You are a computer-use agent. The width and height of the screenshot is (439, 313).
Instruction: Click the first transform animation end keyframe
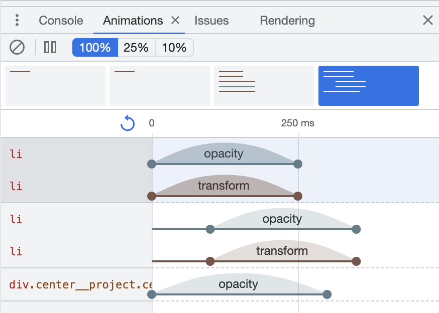pyautogui.click(x=298, y=196)
